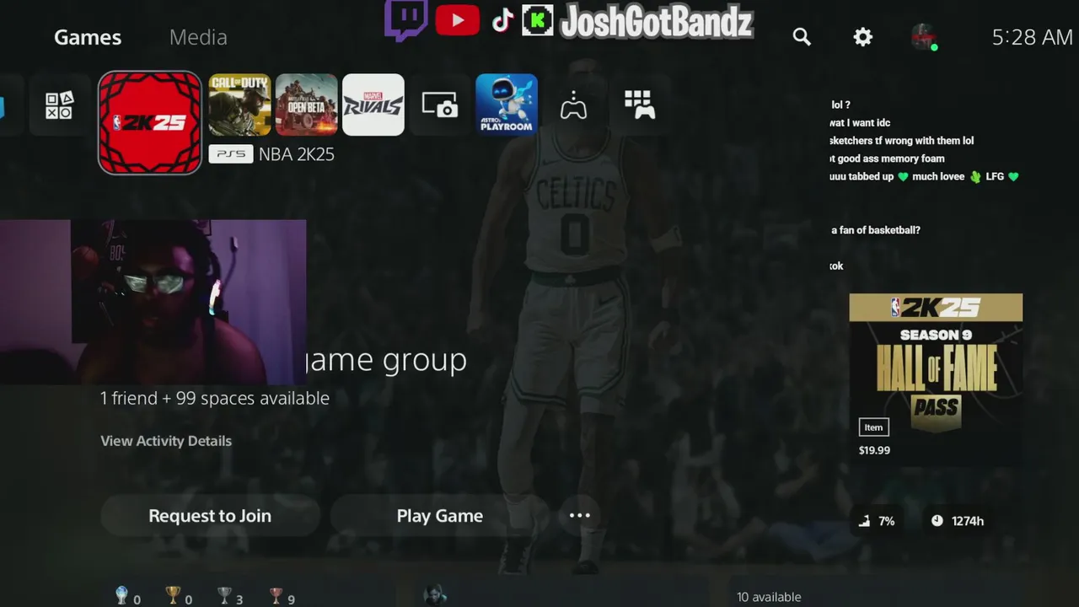Open the Media Gallery camera icon
The image size is (1079, 607).
pyautogui.click(x=440, y=105)
